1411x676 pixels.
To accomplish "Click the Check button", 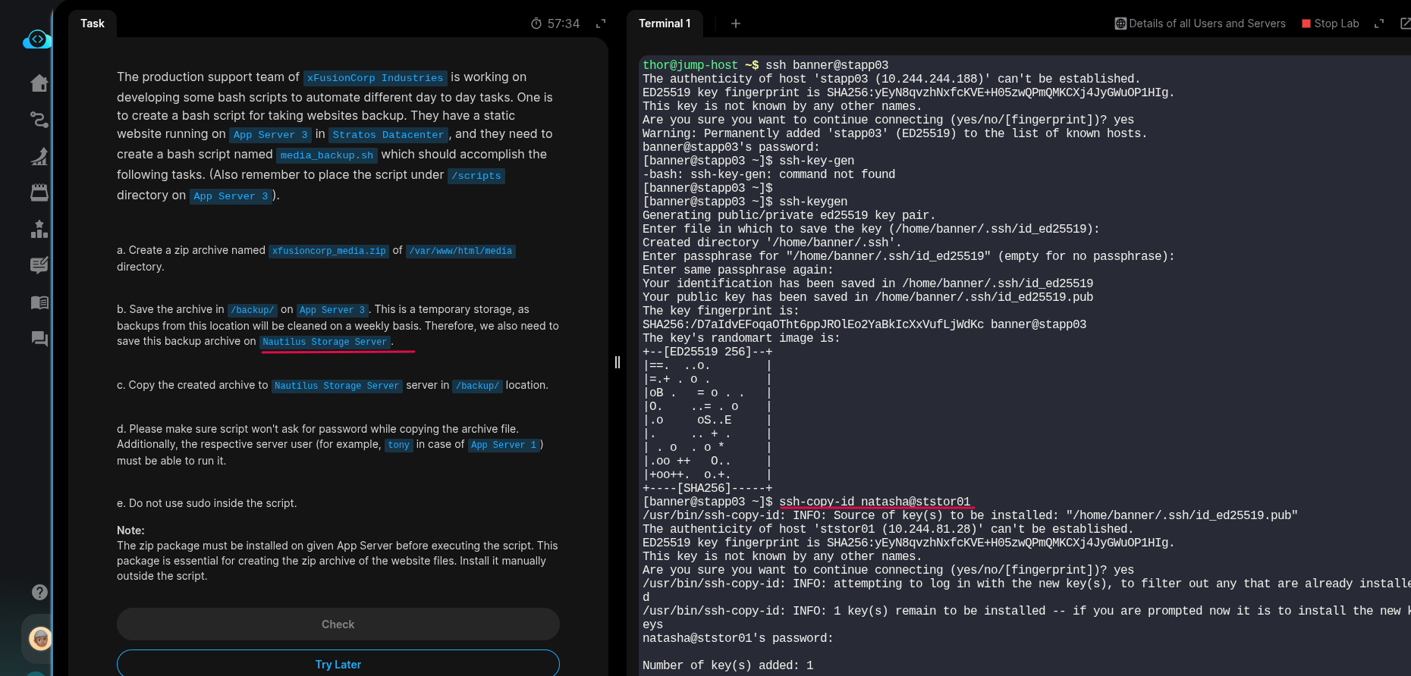I will 338,624.
